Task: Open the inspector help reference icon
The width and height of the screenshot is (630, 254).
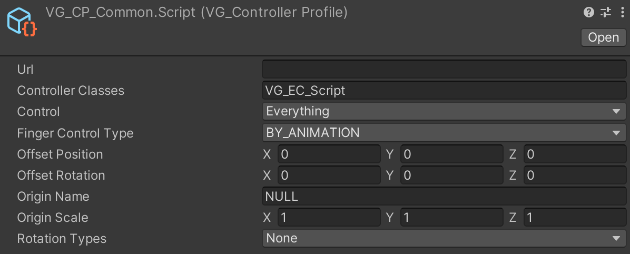Action: [x=588, y=13]
